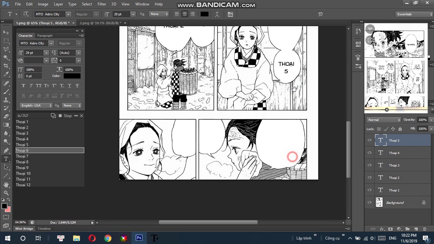Select the Hand tool
Screen dimensions: 434x244
[6, 185]
